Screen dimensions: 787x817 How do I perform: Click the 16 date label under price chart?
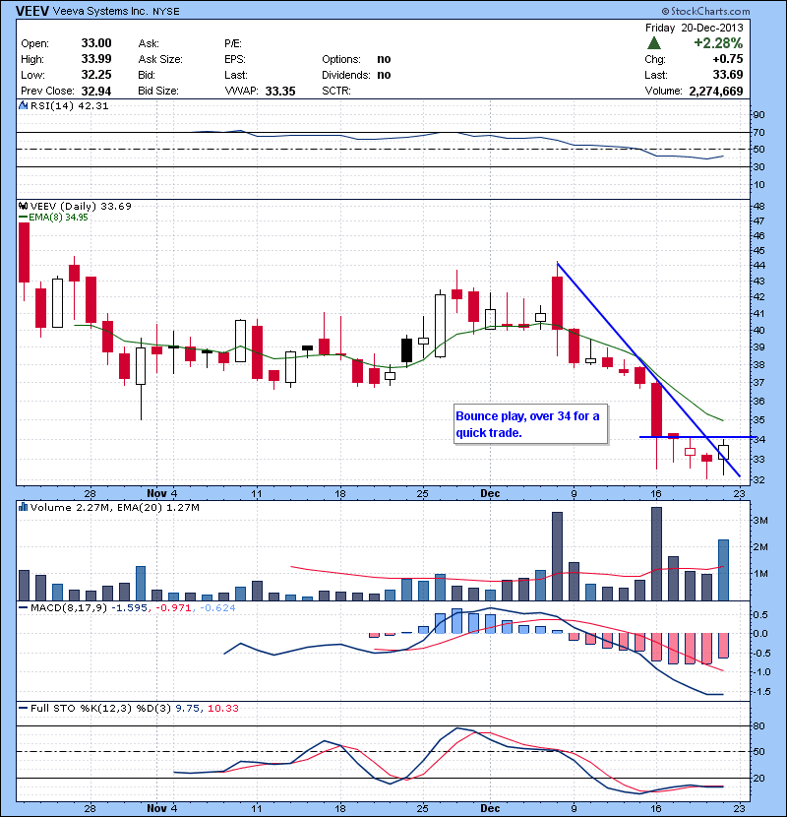[656, 493]
